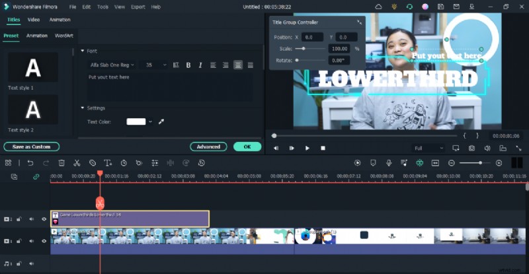Screen dimensions: 529x274
Task: Pick text color with the eyedropper
Action: click(161, 121)
